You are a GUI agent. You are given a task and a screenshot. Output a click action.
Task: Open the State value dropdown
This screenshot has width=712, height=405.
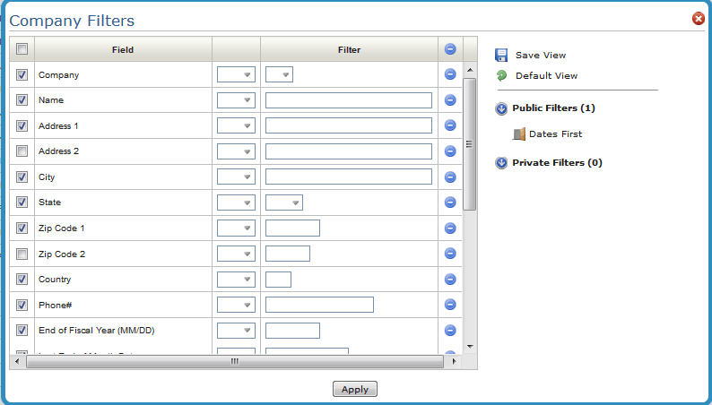point(283,203)
